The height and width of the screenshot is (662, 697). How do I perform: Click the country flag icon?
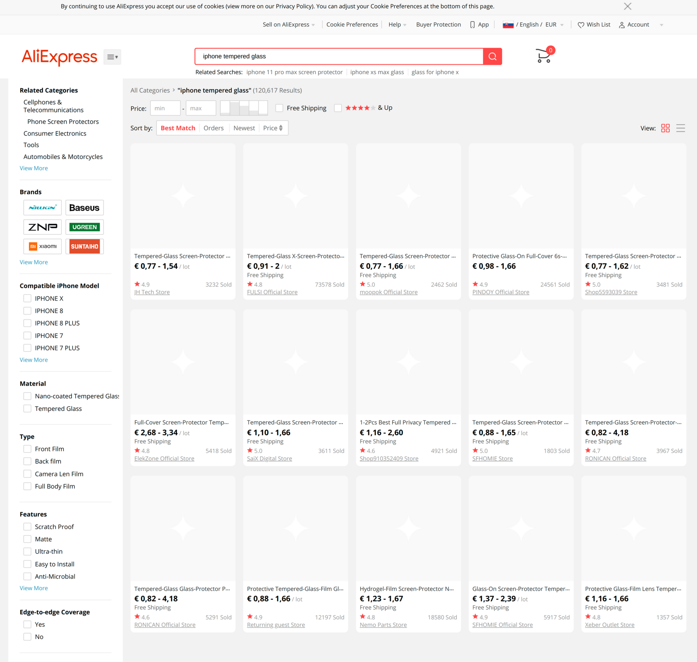coord(508,25)
